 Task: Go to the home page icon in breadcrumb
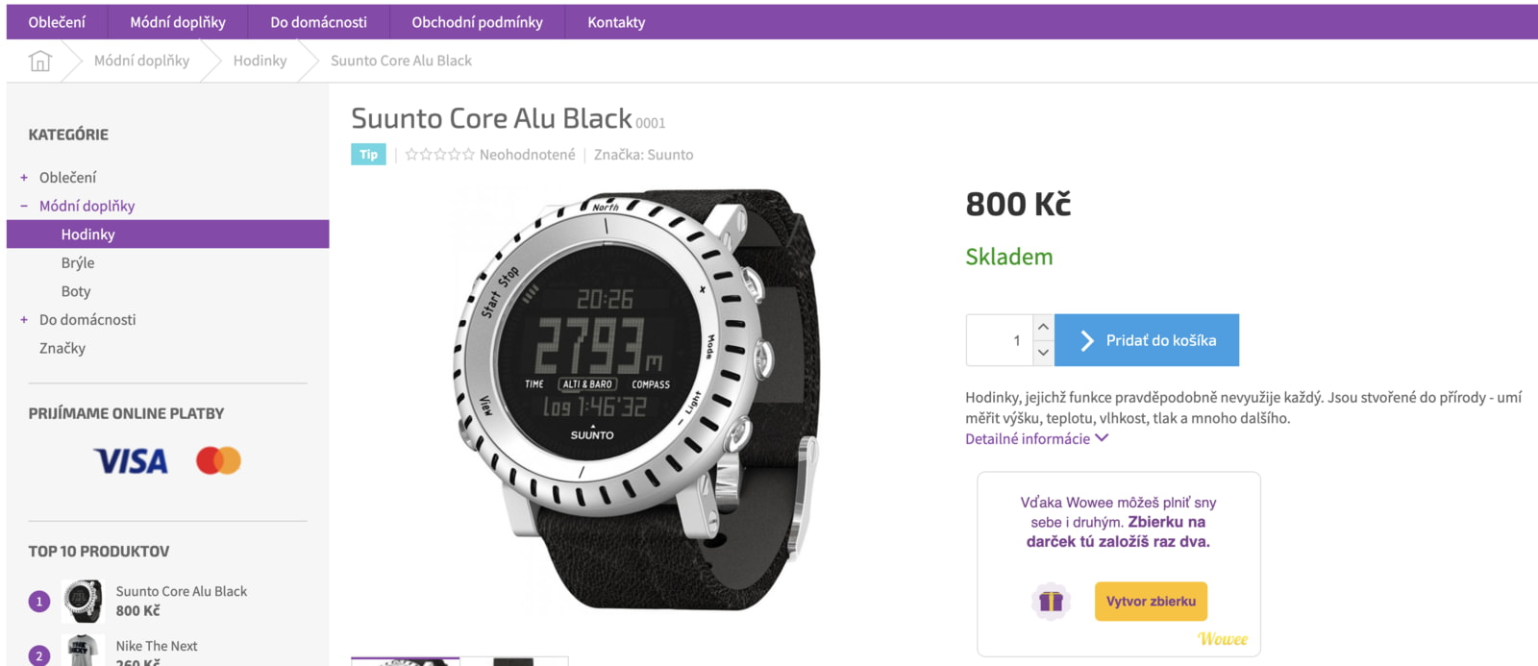(x=39, y=61)
